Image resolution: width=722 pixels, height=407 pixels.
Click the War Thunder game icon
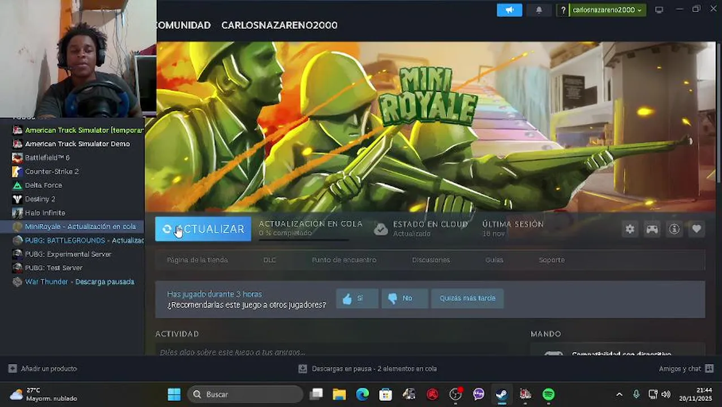pos(18,282)
